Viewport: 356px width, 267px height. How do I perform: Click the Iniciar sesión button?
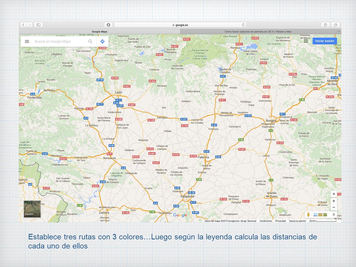pyautogui.click(x=325, y=41)
